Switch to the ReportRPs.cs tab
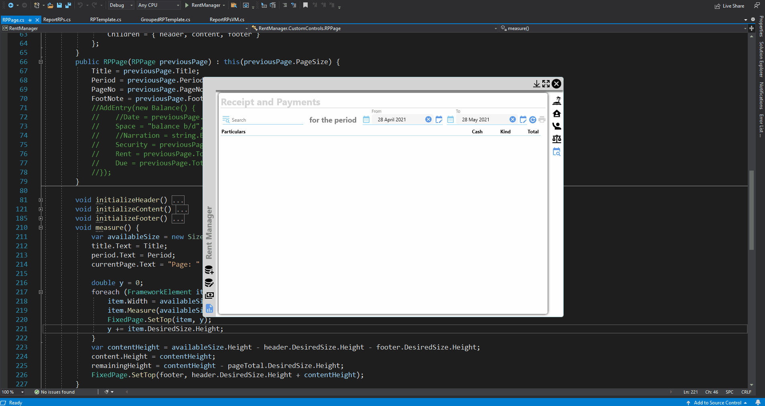The image size is (765, 406). pyautogui.click(x=57, y=20)
